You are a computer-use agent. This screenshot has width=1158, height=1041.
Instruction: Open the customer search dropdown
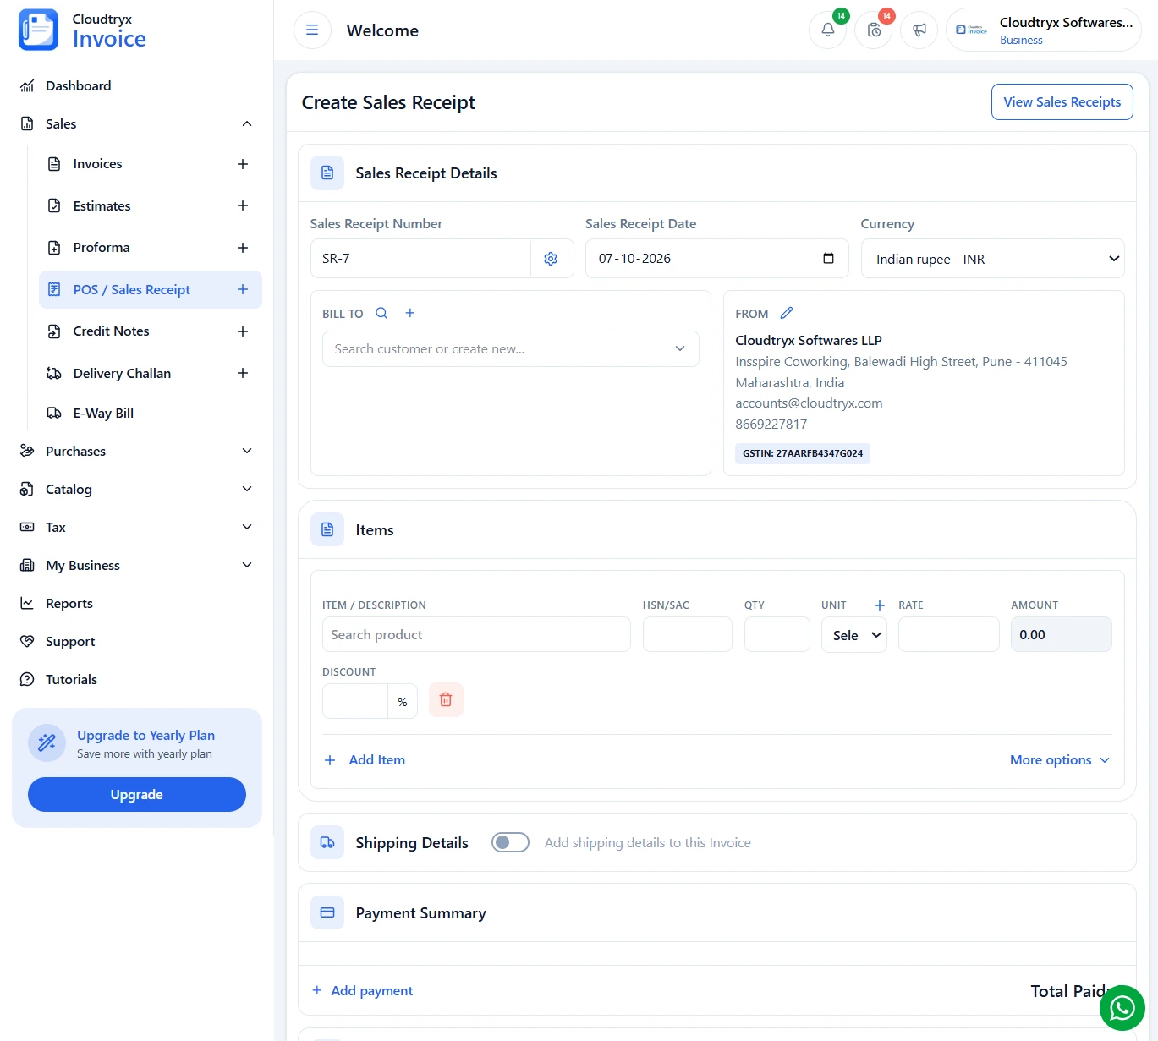click(510, 349)
